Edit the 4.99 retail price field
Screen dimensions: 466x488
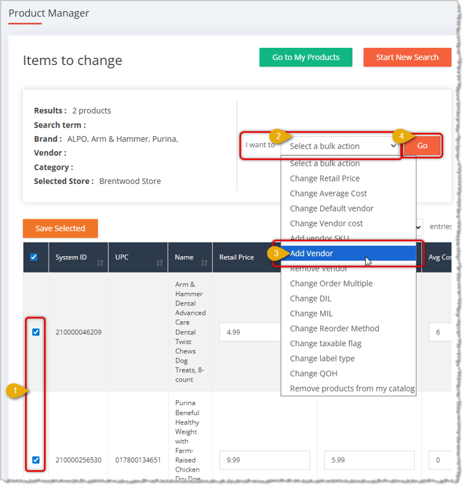click(x=250, y=332)
